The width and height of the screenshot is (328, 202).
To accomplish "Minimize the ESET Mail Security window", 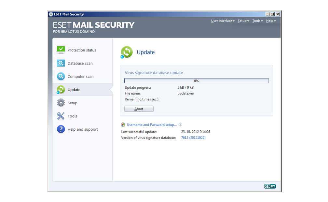I will coord(267,14).
